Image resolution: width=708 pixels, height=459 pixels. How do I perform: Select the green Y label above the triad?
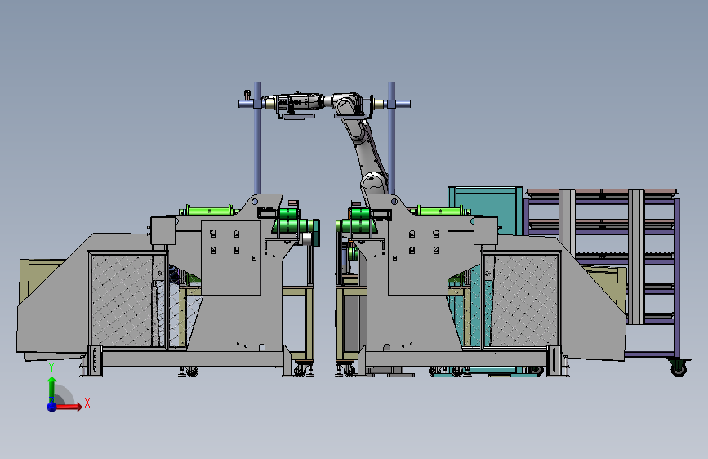tap(51, 368)
